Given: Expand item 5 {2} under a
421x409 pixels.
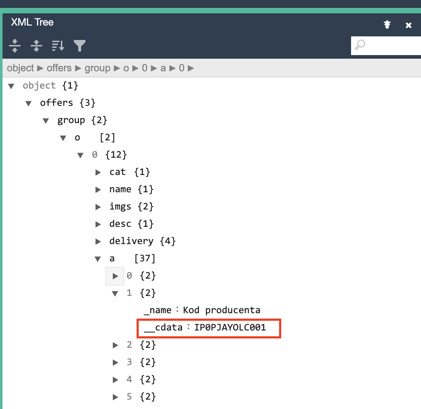Looking at the screenshot, I should pos(115,397).
